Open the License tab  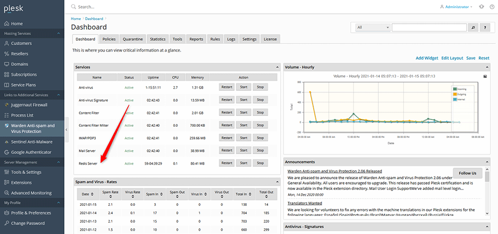pos(270,39)
